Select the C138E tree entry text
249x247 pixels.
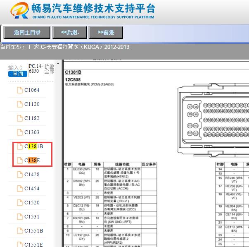point(32,161)
